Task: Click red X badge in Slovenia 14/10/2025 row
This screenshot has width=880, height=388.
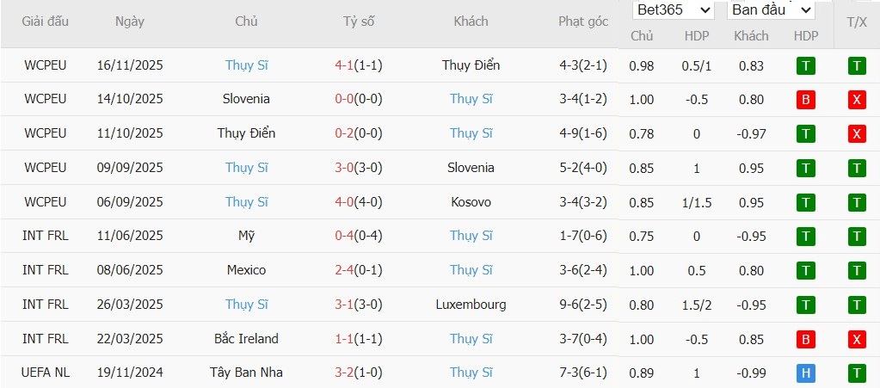Action: click(857, 99)
